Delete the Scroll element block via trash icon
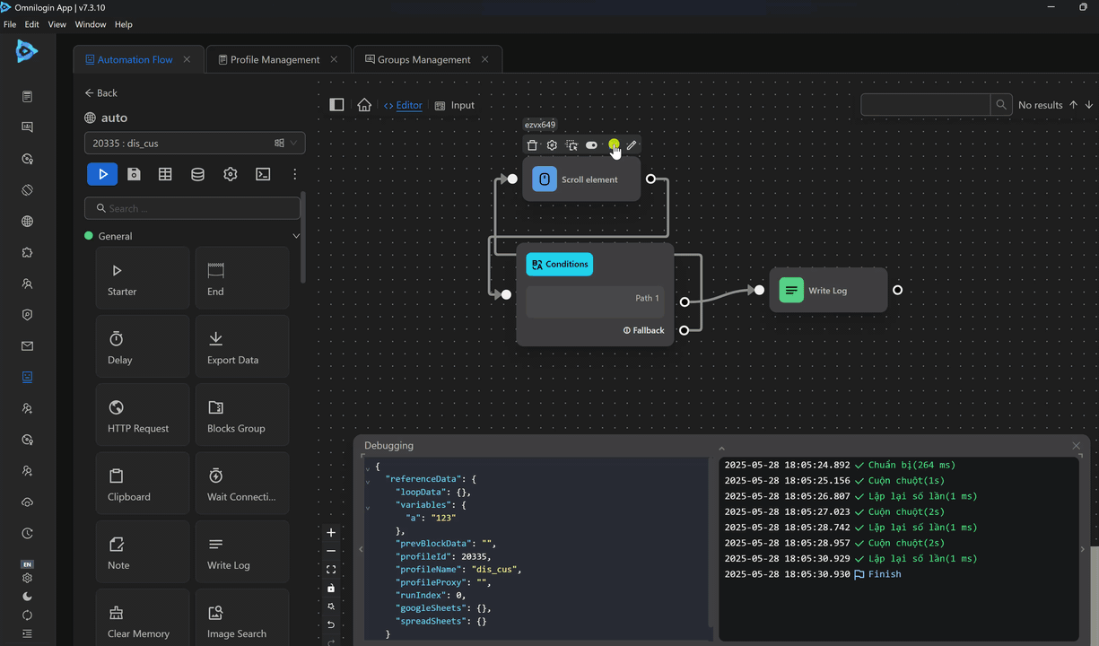Screen dimensions: 1099x646 tap(532, 145)
